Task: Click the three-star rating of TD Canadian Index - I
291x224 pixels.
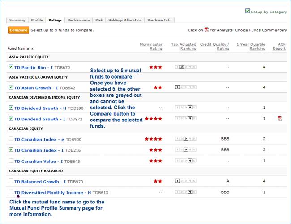Action: [x=156, y=150]
